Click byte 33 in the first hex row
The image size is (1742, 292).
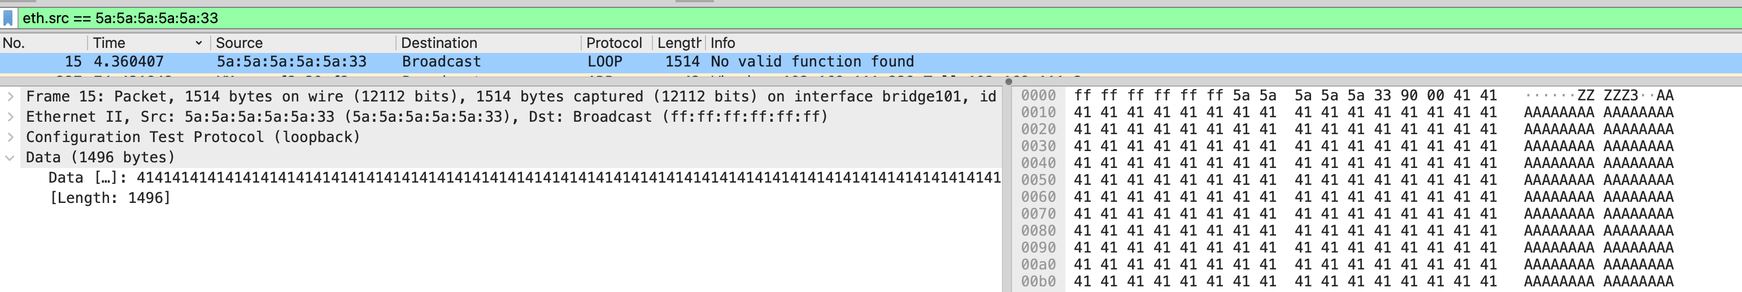coord(1382,96)
